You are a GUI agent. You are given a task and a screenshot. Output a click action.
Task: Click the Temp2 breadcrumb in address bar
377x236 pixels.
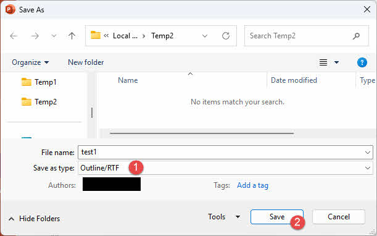(162, 36)
